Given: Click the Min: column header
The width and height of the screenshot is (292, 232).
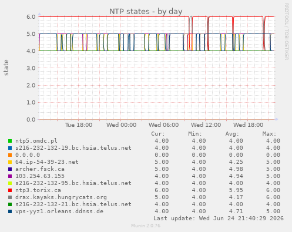Looking at the screenshot, I should [x=195, y=134].
